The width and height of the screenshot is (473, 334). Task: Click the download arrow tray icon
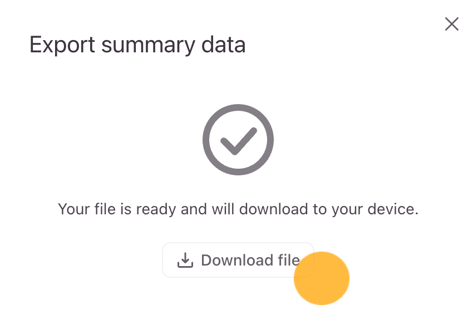185,260
